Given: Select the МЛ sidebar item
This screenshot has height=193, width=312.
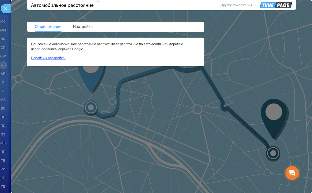Looking at the screenshot, I should pos(3,143).
